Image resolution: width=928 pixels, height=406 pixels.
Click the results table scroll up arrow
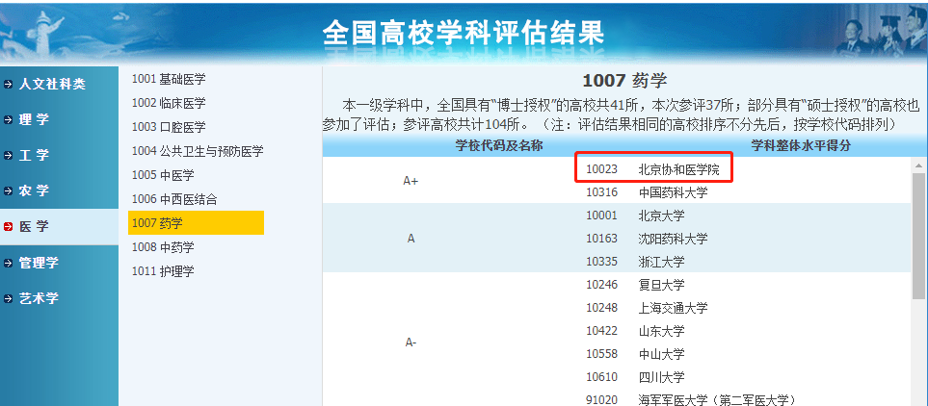click(x=918, y=166)
